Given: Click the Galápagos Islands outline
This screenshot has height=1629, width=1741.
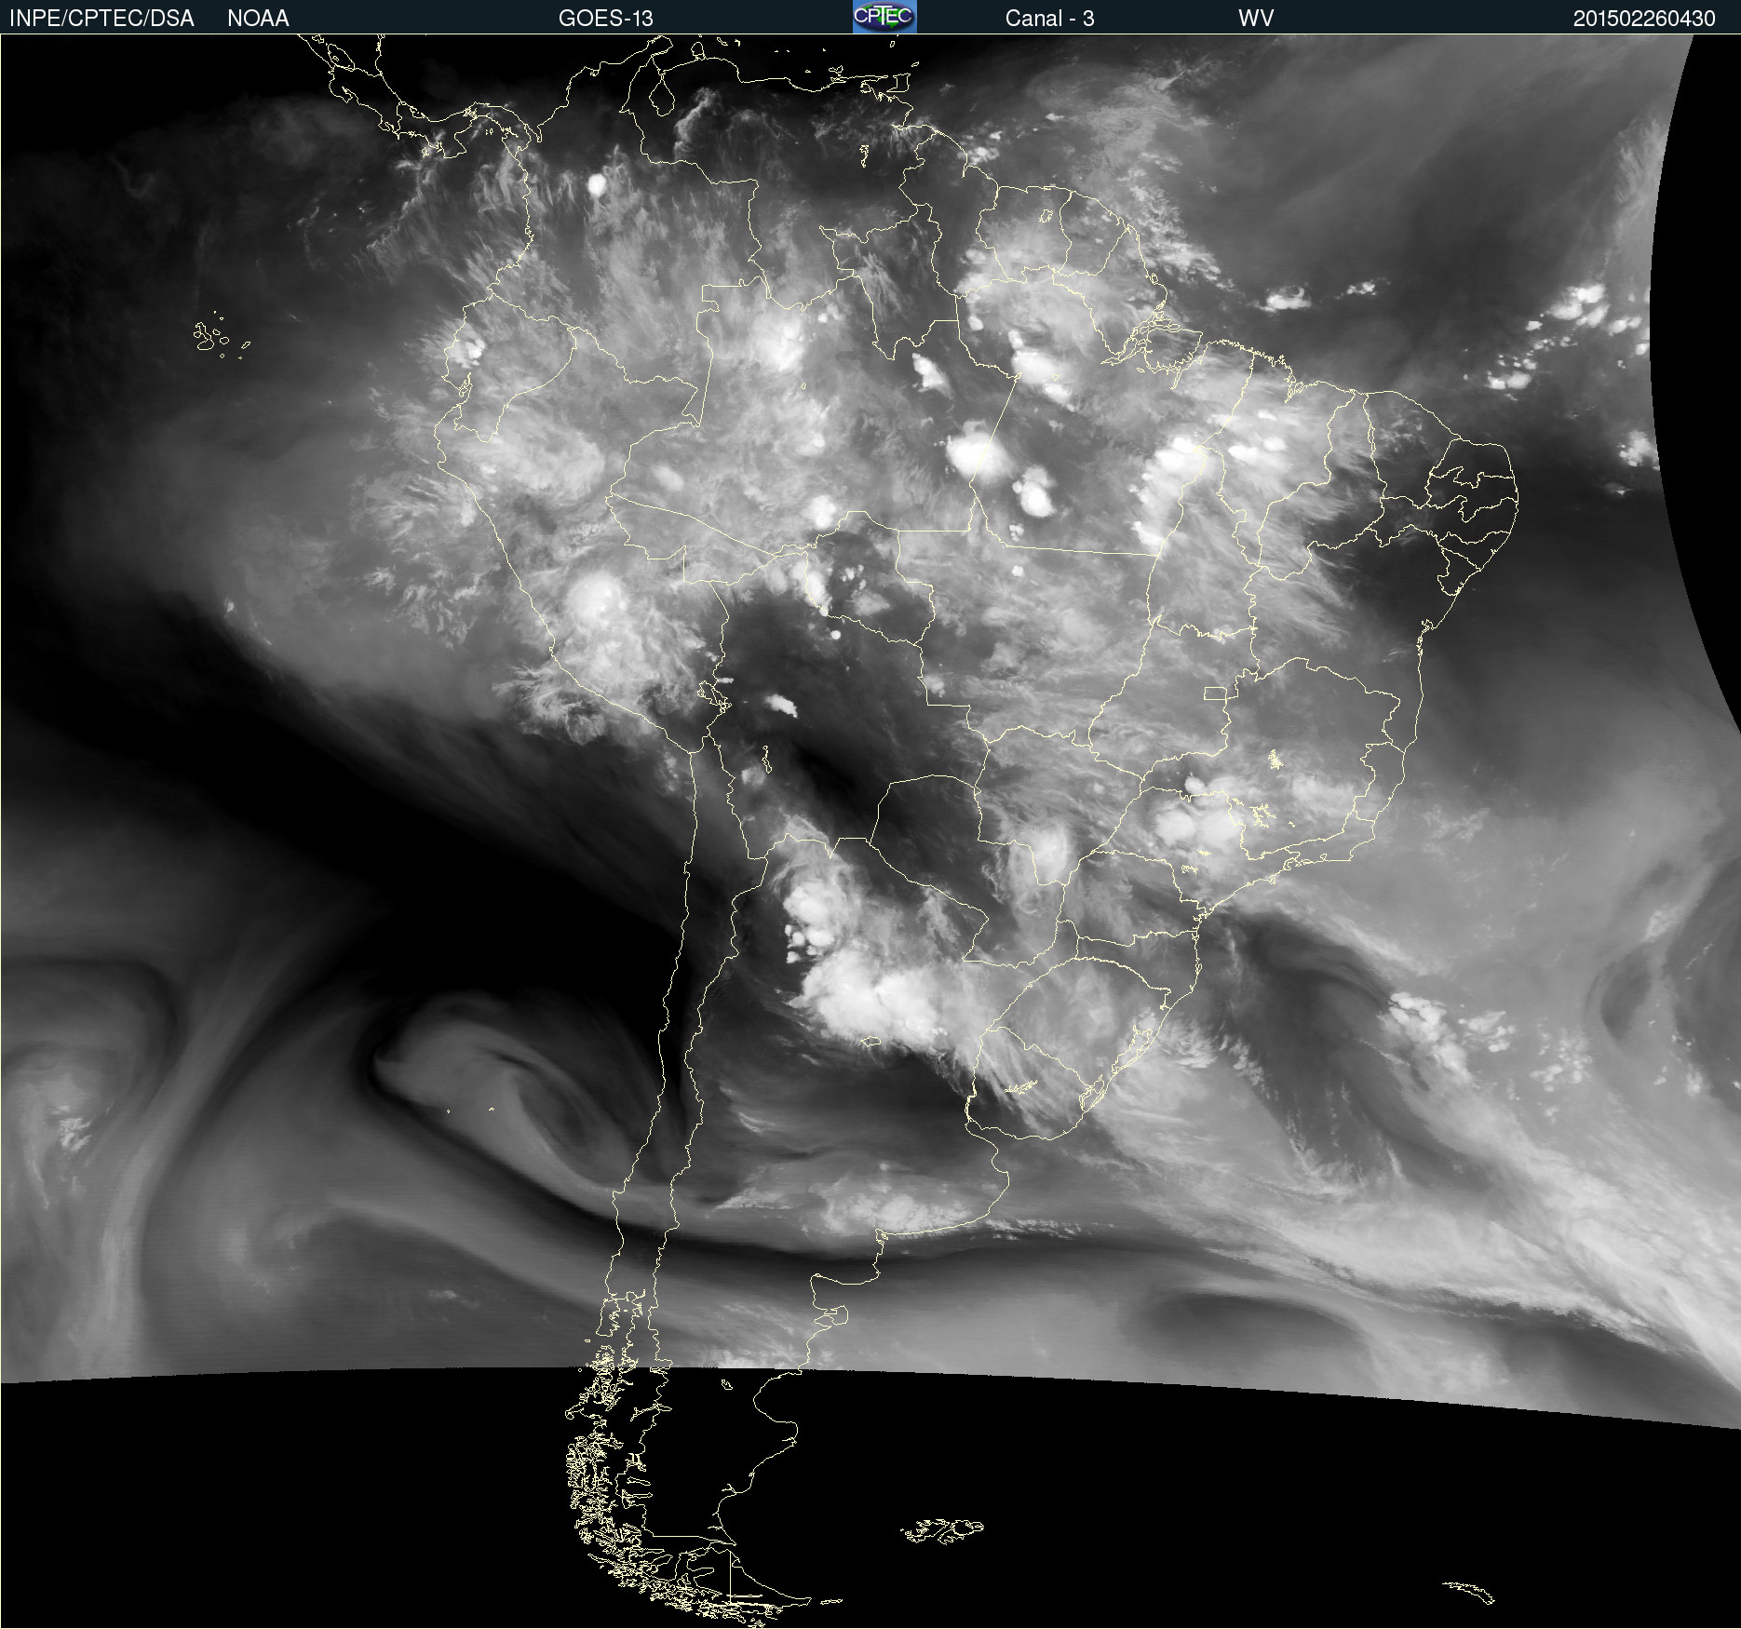Looking at the screenshot, I should [209, 336].
